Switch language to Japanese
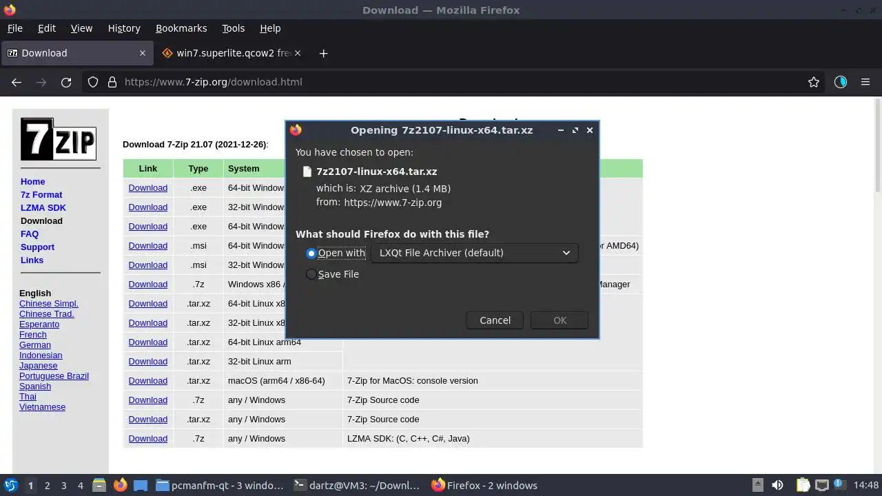The image size is (882, 496). coord(39,366)
